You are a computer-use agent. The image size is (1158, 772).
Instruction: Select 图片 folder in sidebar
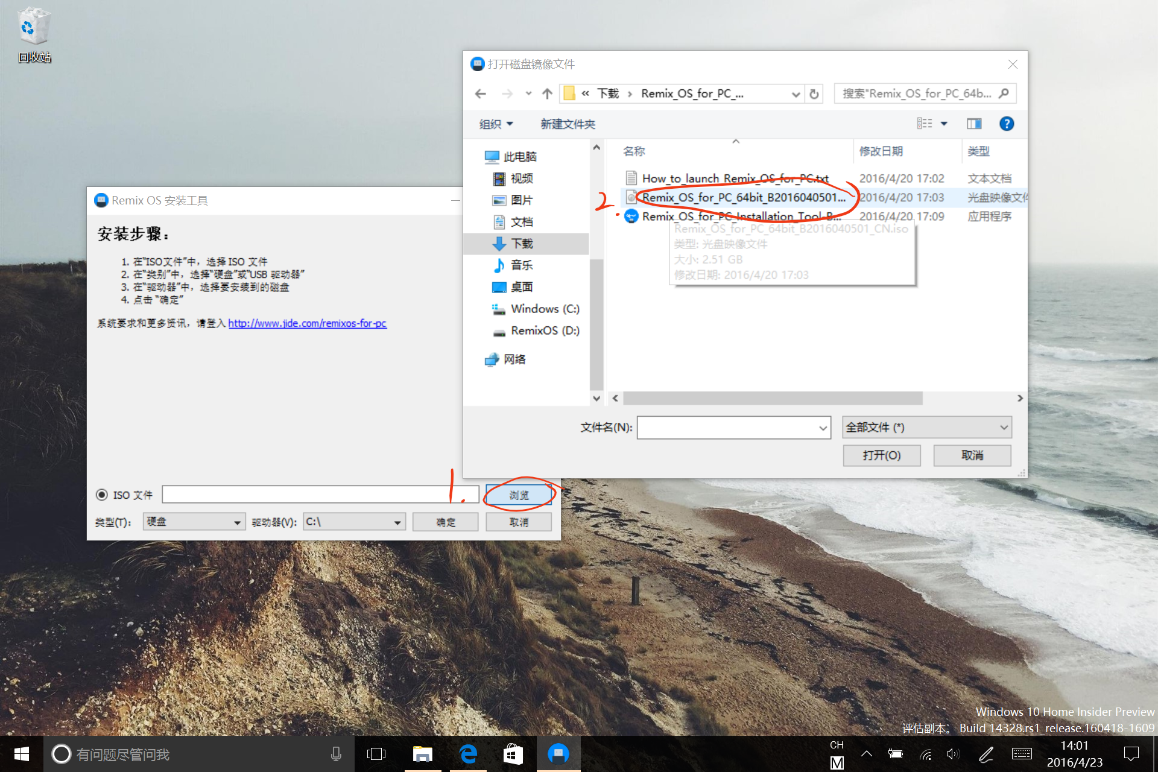pos(513,200)
